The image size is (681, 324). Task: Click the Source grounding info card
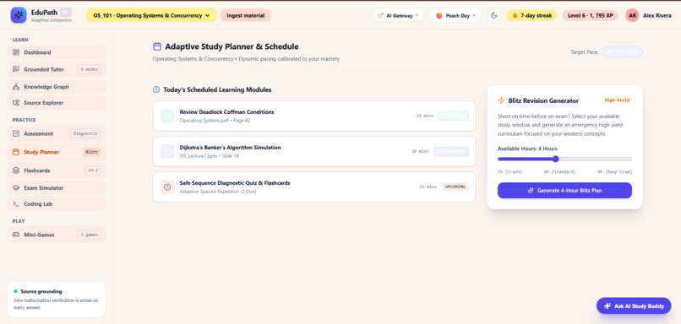pyautogui.click(x=57, y=300)
